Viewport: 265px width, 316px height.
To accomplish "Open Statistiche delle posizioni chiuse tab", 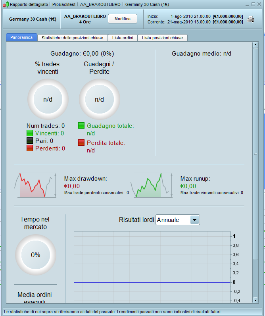I will (72, 38).
